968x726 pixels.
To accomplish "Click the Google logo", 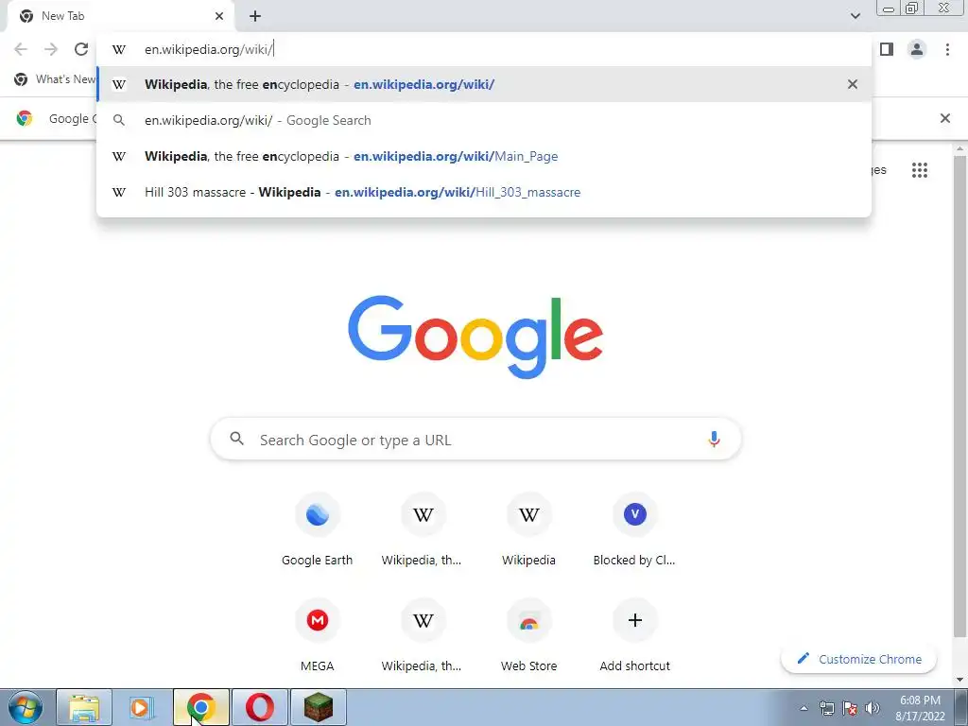I will click(x=475, y=337).
